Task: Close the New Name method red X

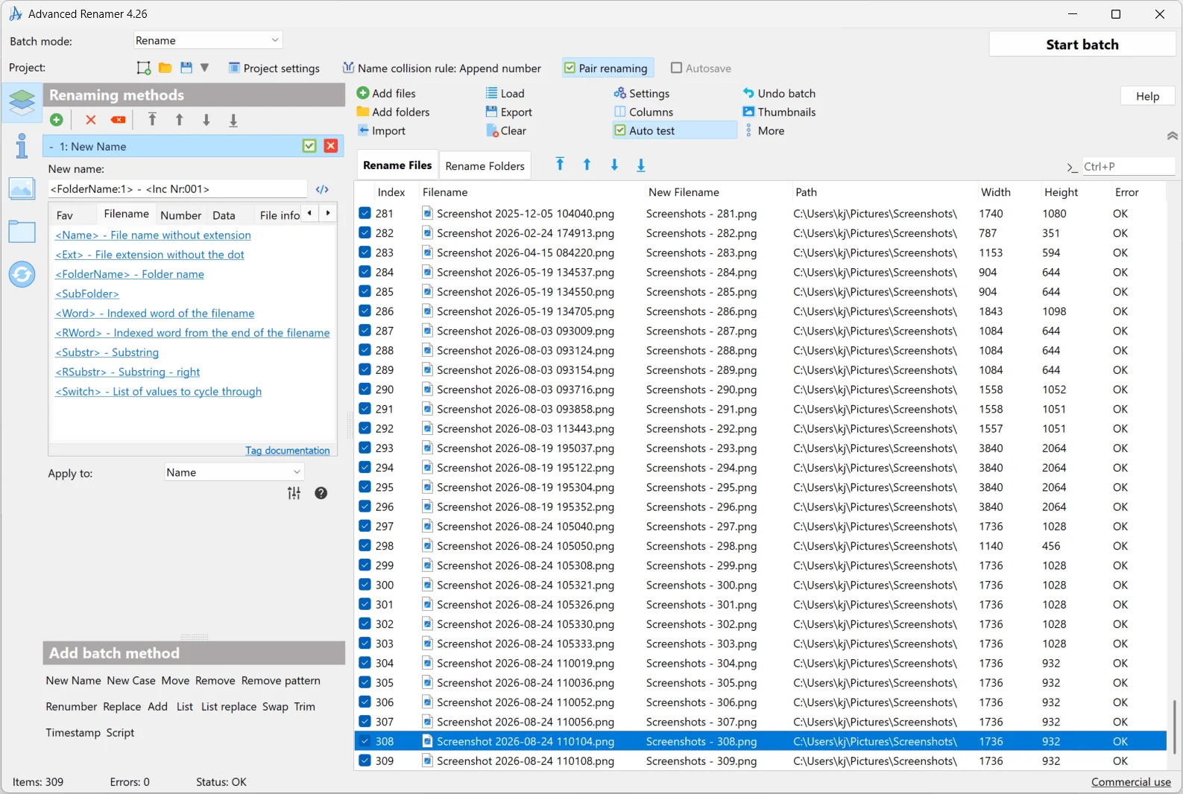Action: pyautogui.click(x=331, y=146)
